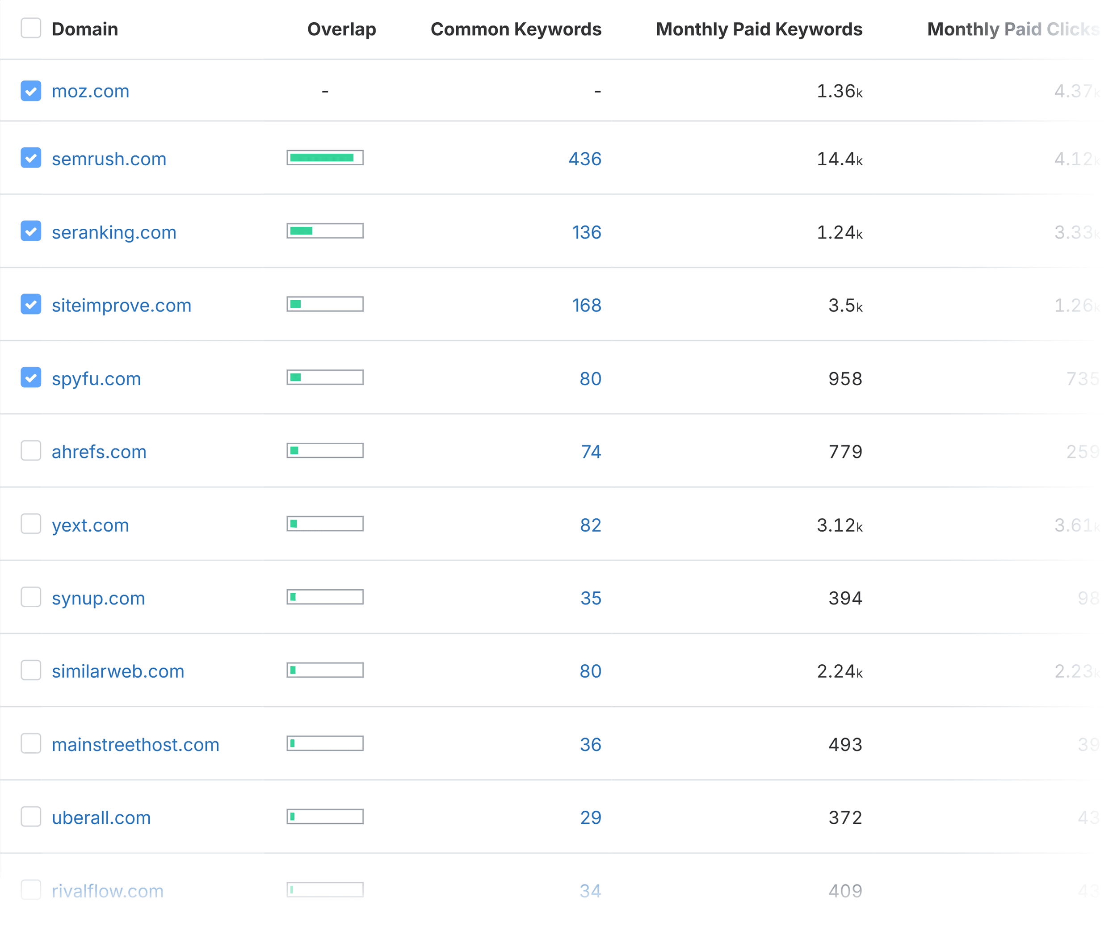
Task: Uncheck the semrush.com checkbox
Action: tap(31, 158)
